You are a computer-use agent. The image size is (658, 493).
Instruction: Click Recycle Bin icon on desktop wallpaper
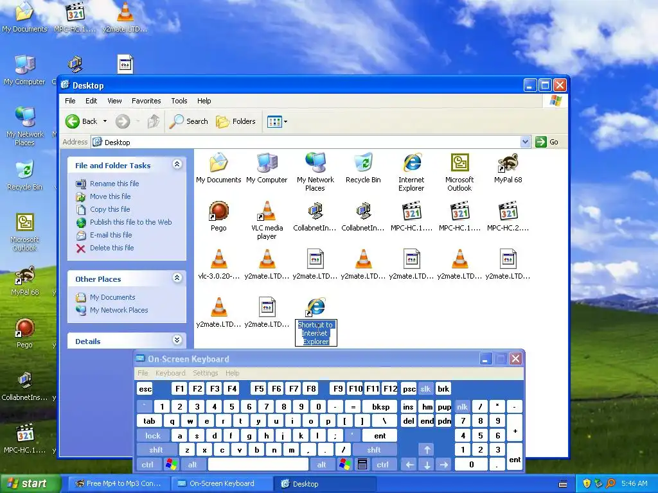point(25,169)
